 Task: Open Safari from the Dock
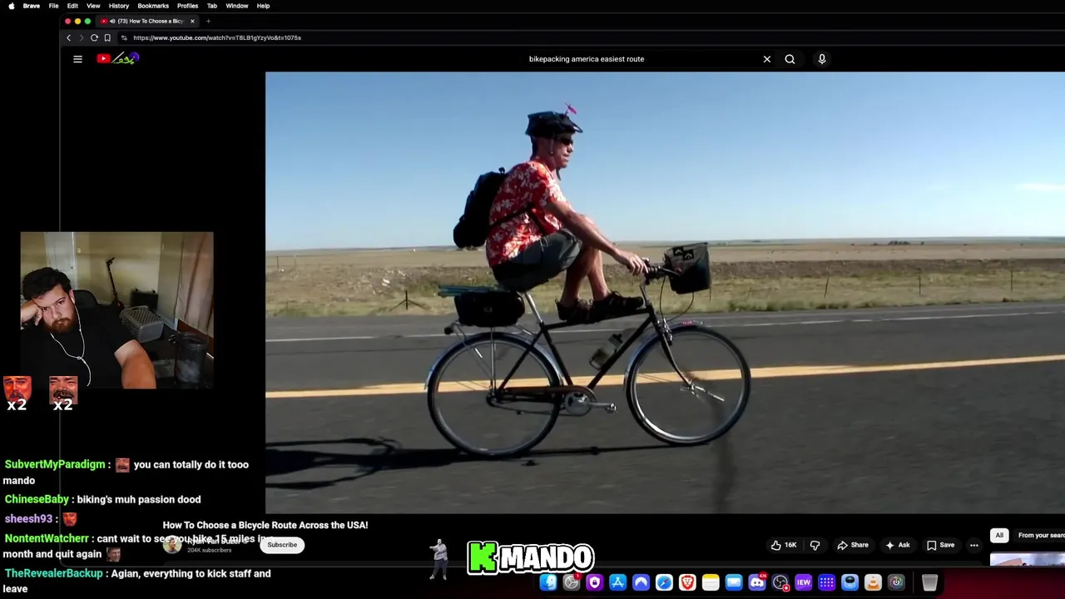point(664,582)
